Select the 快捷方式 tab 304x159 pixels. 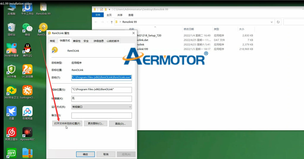[65, 41]
